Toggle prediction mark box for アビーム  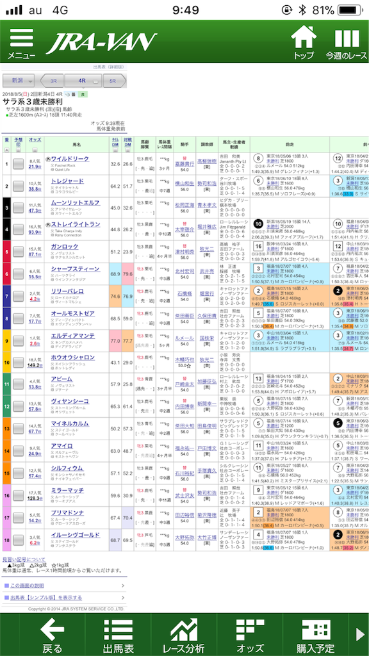(18, 384)
